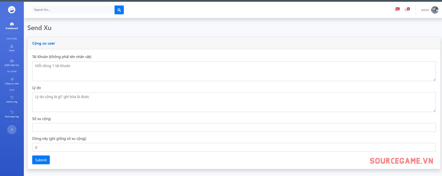Open the notifications bell with 3+ badge
Image resolution: width=442 pixels, height=176 pixels.
coord(397,10)
